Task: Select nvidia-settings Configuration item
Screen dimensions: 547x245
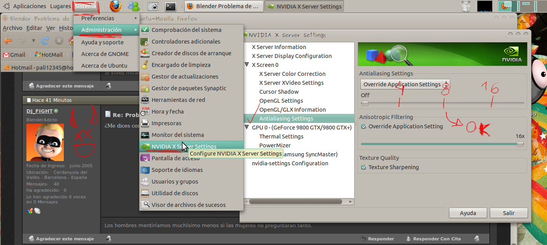Action: 290,163
